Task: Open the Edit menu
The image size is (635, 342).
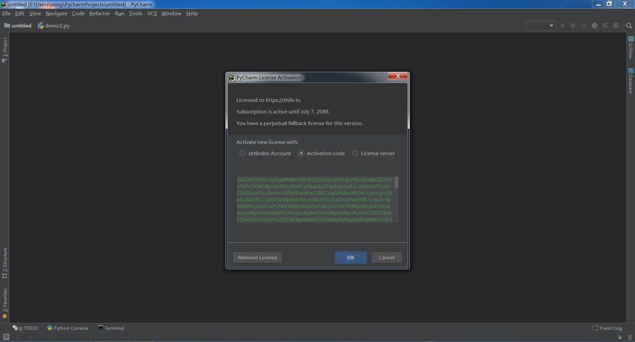Action: click(20, 13)
